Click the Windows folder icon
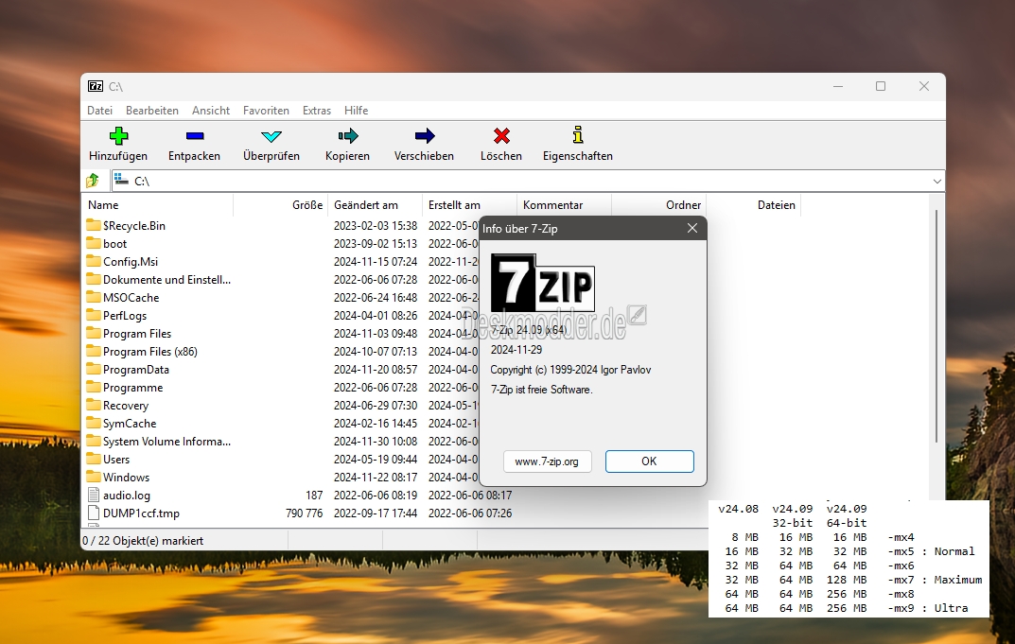 [94, 477]
